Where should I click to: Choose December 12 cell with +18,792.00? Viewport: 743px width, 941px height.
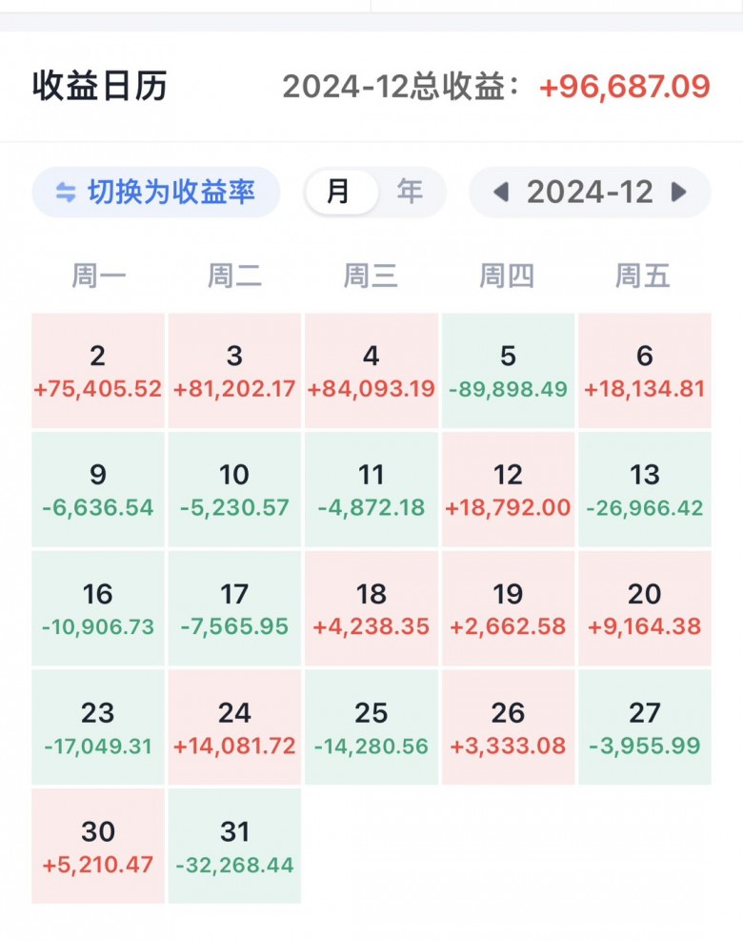[x=508, y=489]
